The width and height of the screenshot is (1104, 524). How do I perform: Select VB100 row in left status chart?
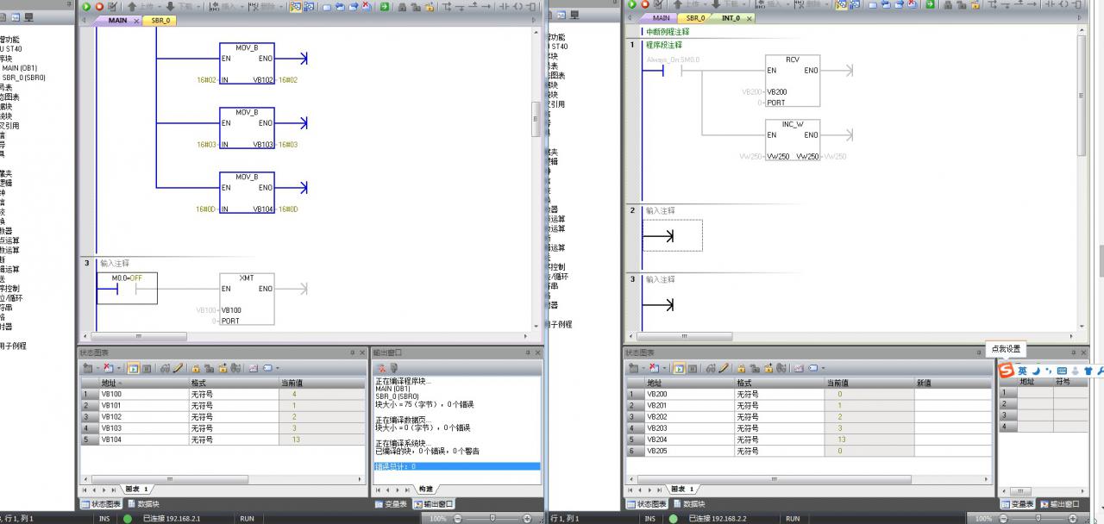click(223, 394)
